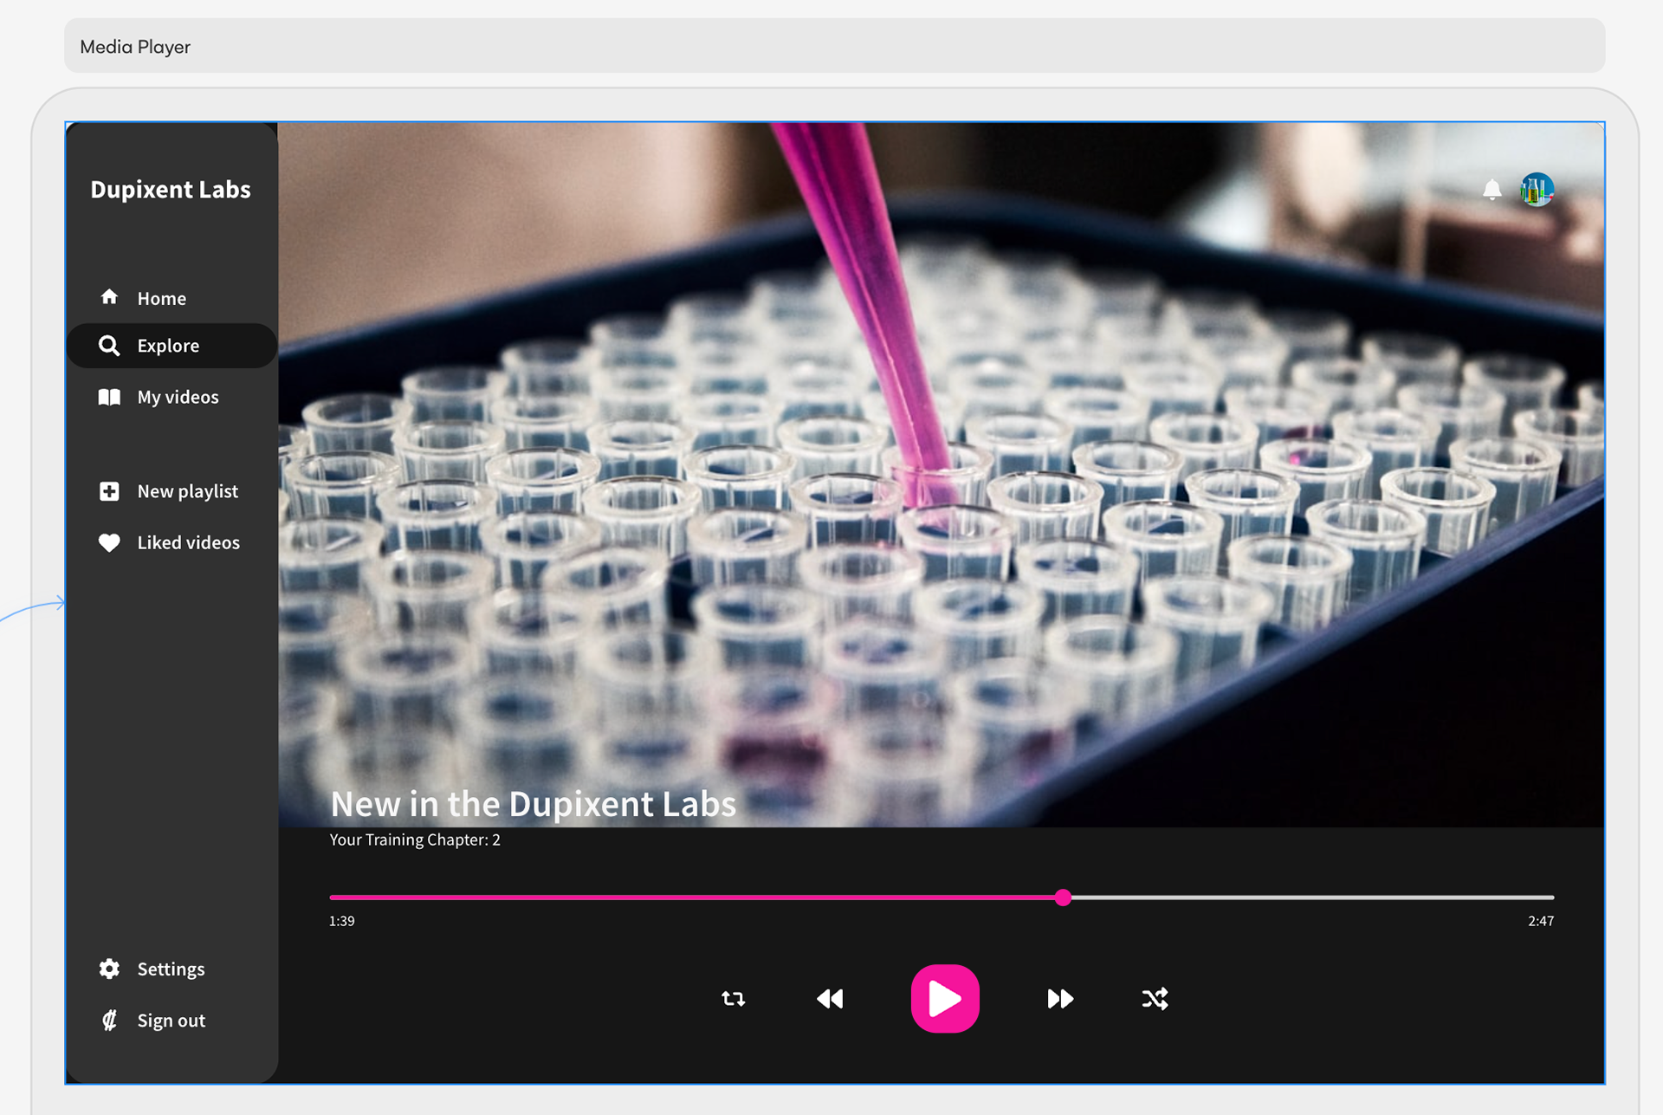Click the title New in the Dupixent Labs

click(533, 804)
